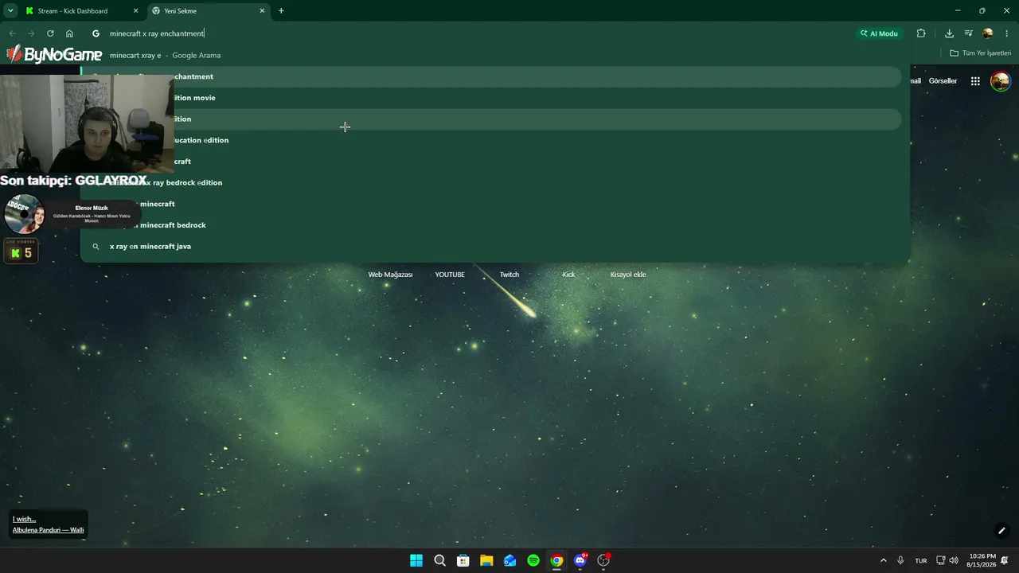The image size is (1019, 573).
Task: Open Windows taskbar search
Action: click(x=439, y=560)
